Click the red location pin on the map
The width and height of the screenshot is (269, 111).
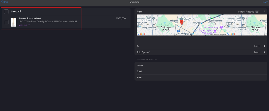[182, 23]
